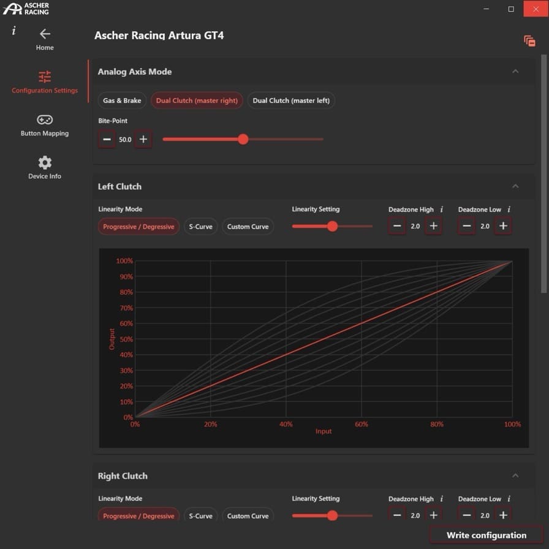
Task: Click the Bite-Point slider handle
Action: click(243, 140)
